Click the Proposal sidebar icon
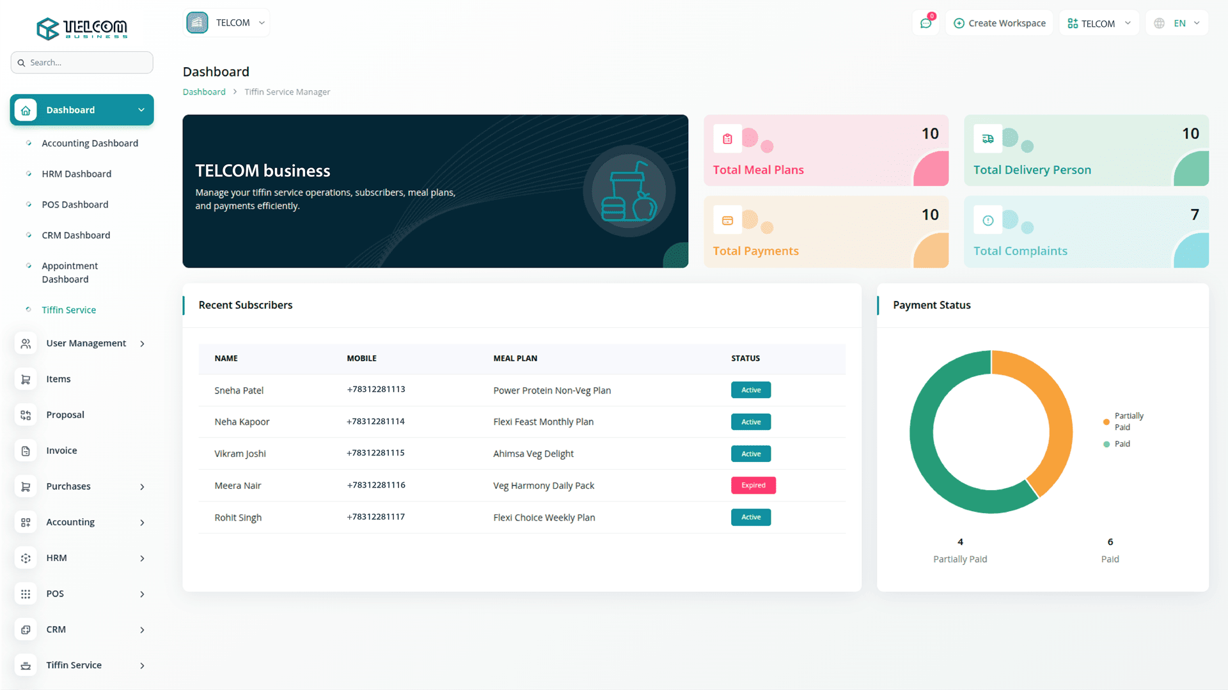The width and height of the screenshot is (1228, 690). (x=26, y=415)
